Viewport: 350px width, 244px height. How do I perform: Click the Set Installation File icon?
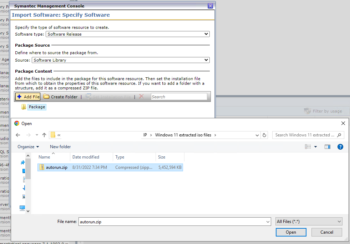88,97
